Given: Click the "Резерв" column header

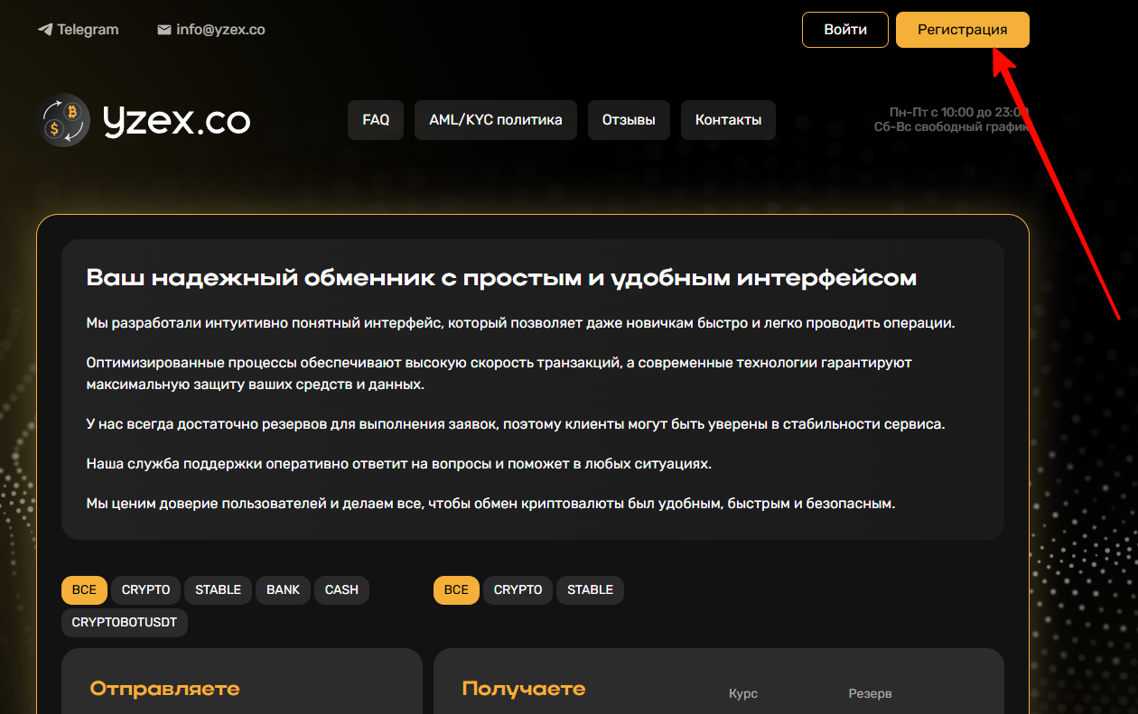Looking at the screenshot, I should point(870,693).
